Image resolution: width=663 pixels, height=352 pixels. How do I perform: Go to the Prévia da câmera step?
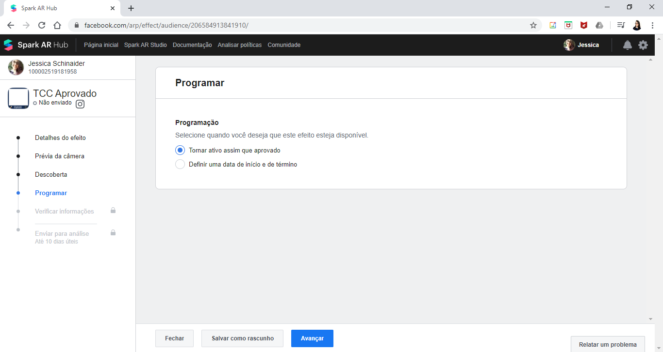(60, 156)
